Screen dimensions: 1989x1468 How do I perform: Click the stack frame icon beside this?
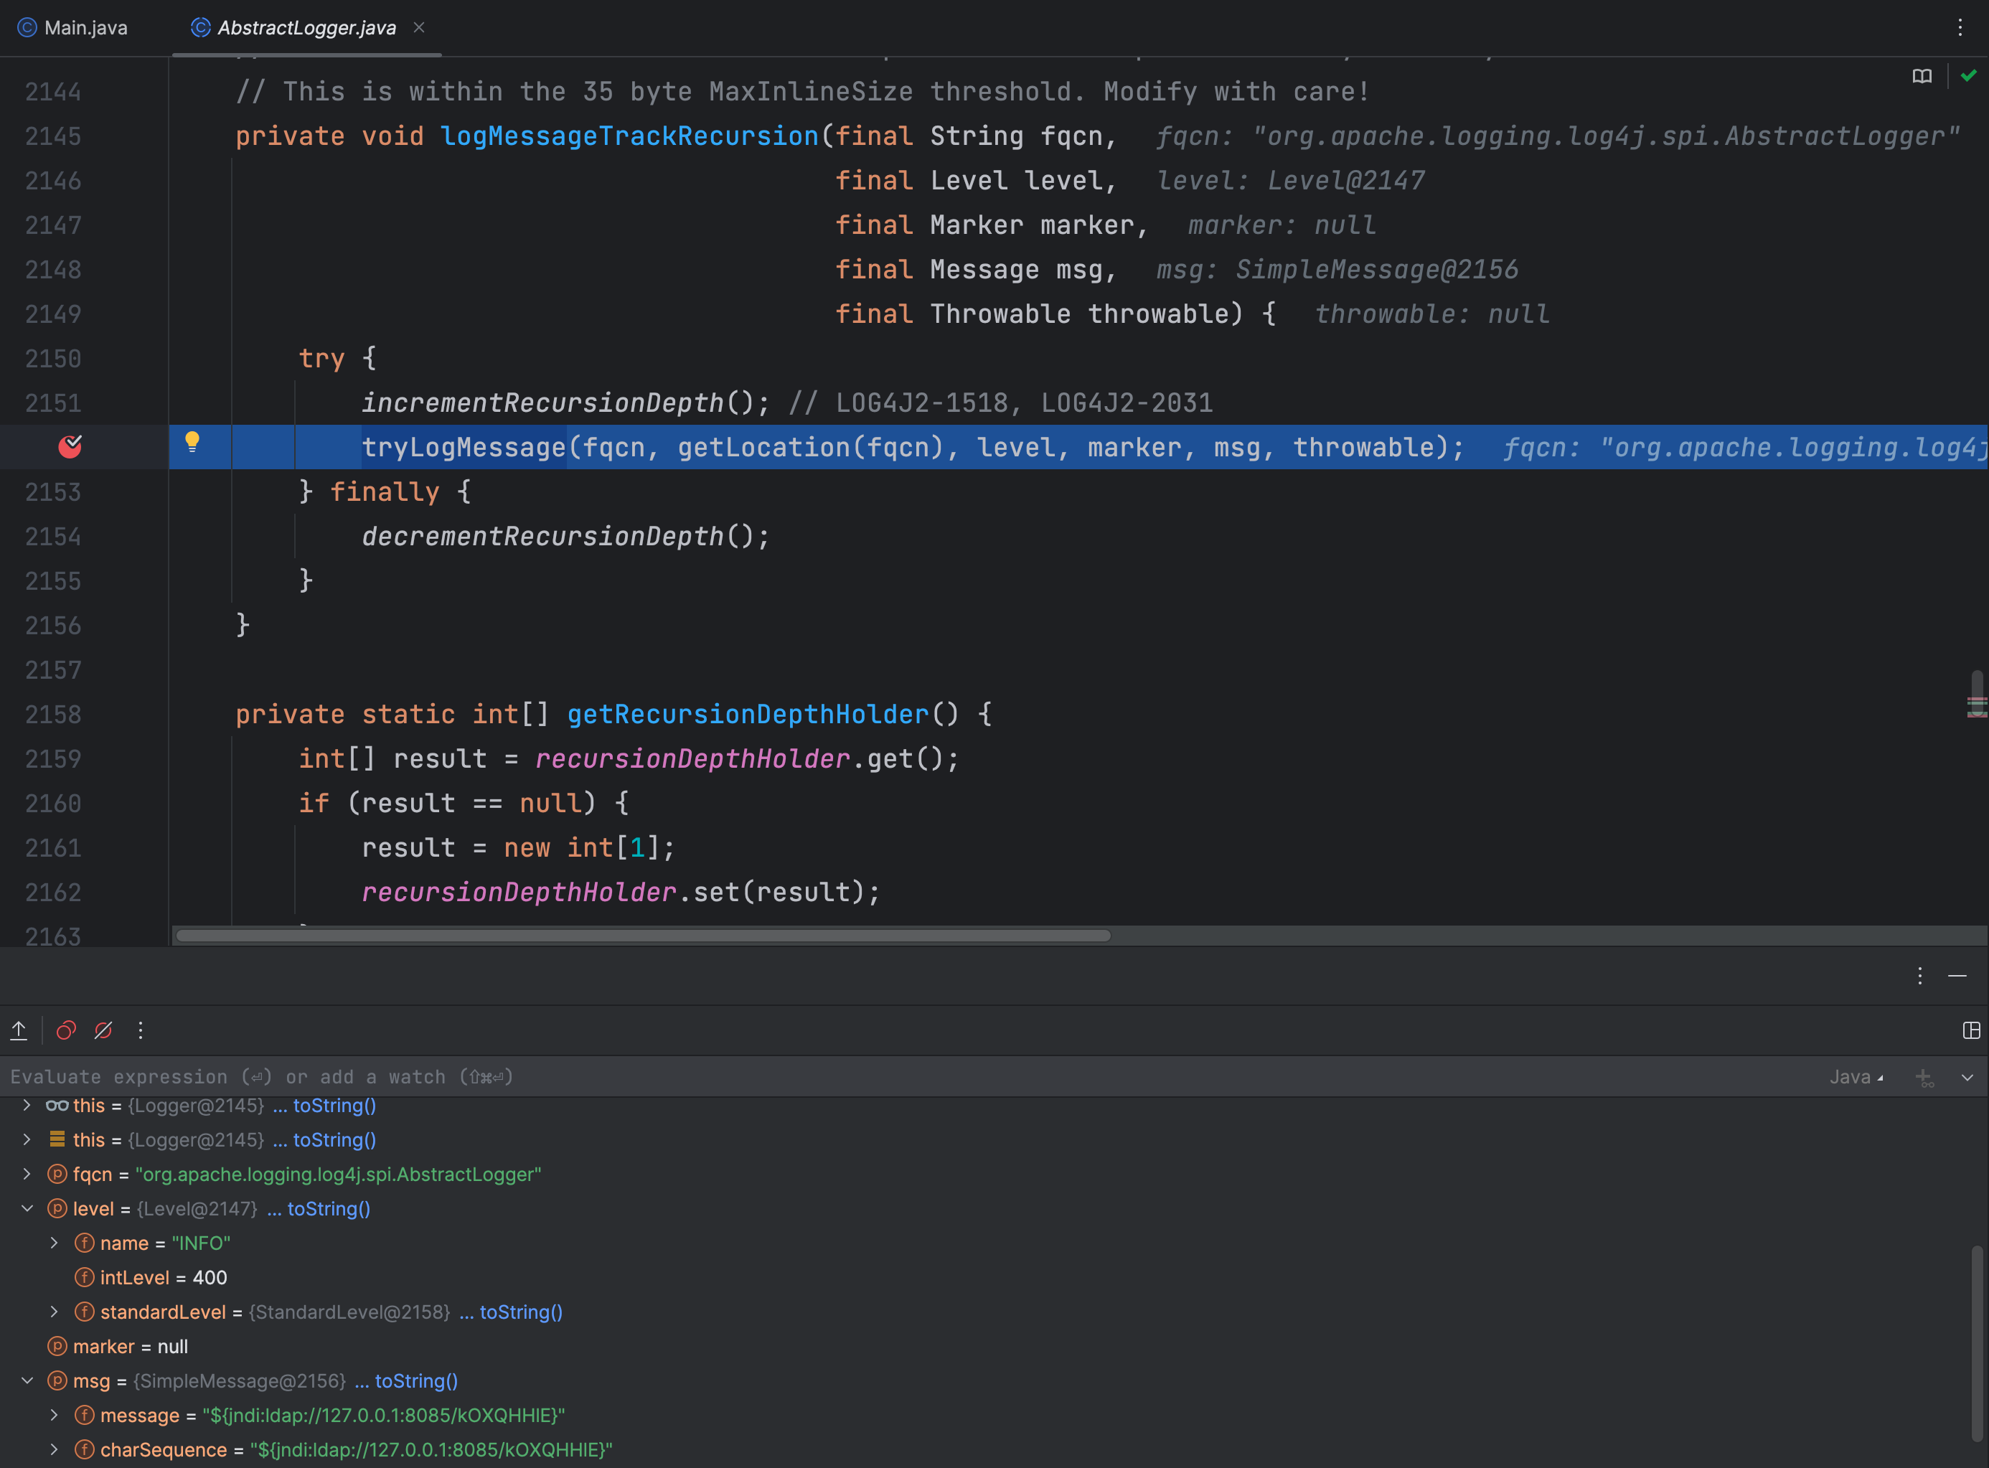pyautogui.click(x=57, y=1139)
